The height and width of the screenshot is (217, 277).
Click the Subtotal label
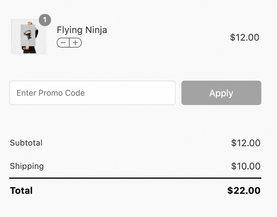(26, 143)
